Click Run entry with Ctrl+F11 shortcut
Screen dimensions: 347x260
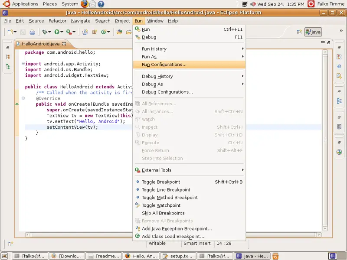click(189, 29)
